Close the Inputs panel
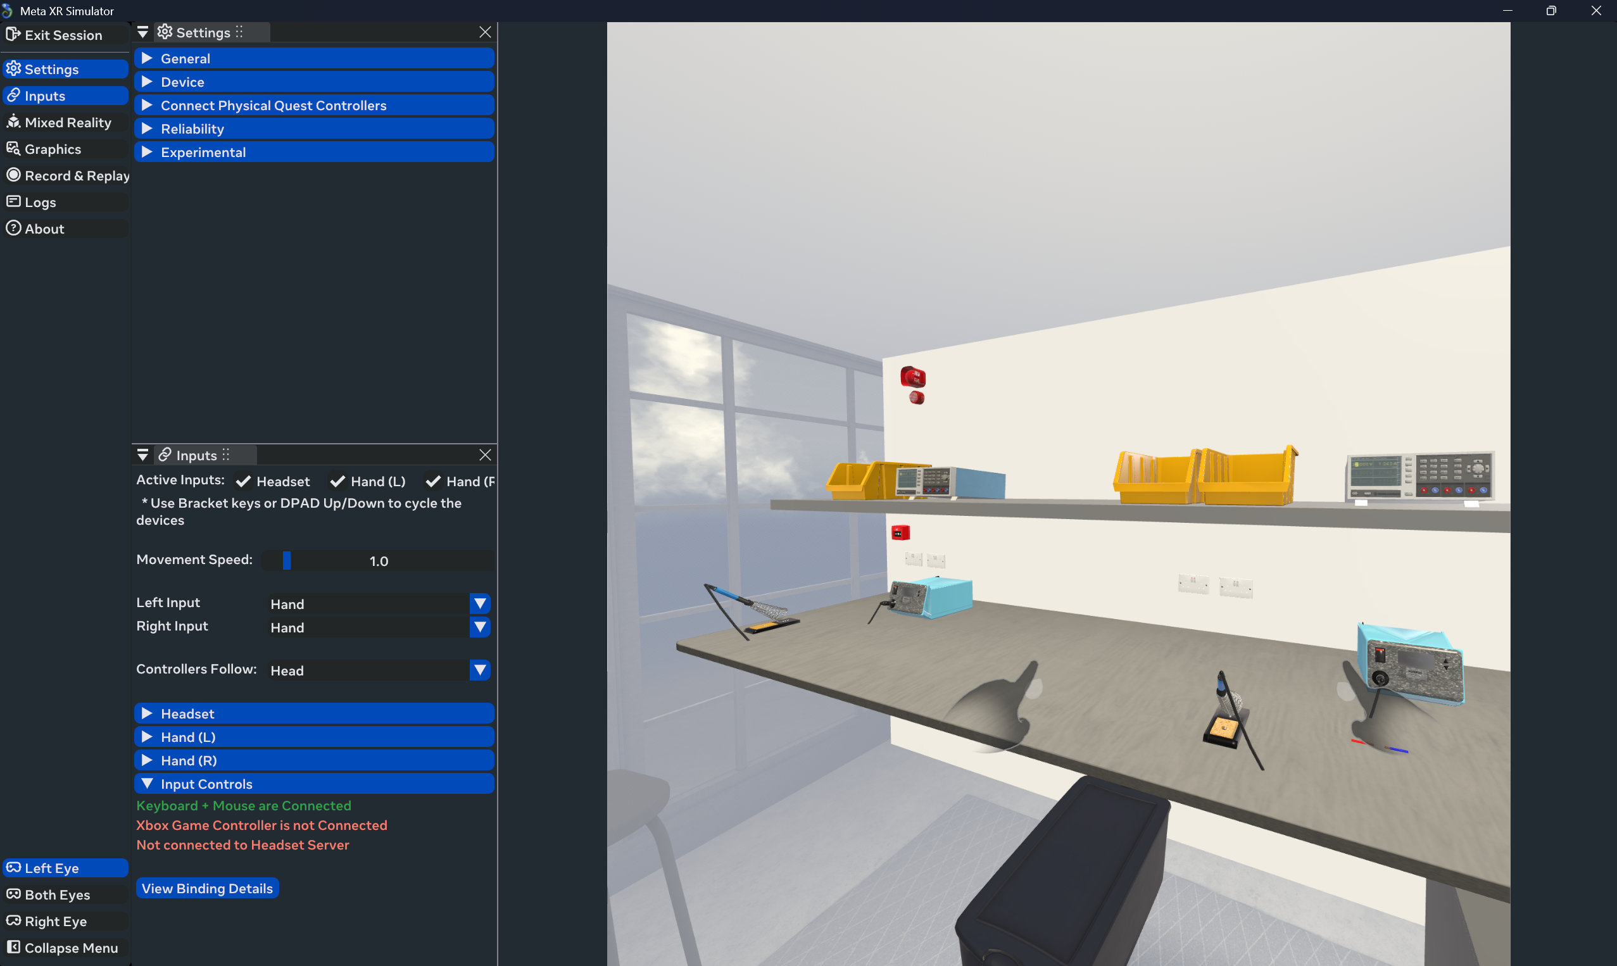This screenshot has width=1617, height=966. [x=485, y=455]
